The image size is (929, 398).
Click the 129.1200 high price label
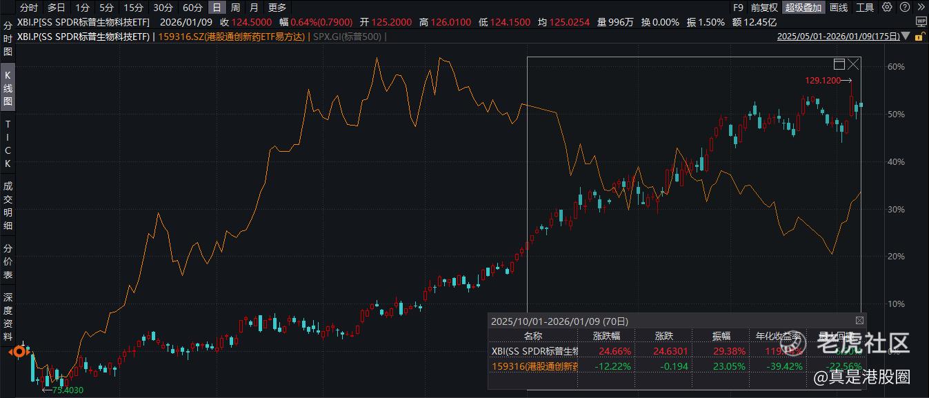coord(823,80)
